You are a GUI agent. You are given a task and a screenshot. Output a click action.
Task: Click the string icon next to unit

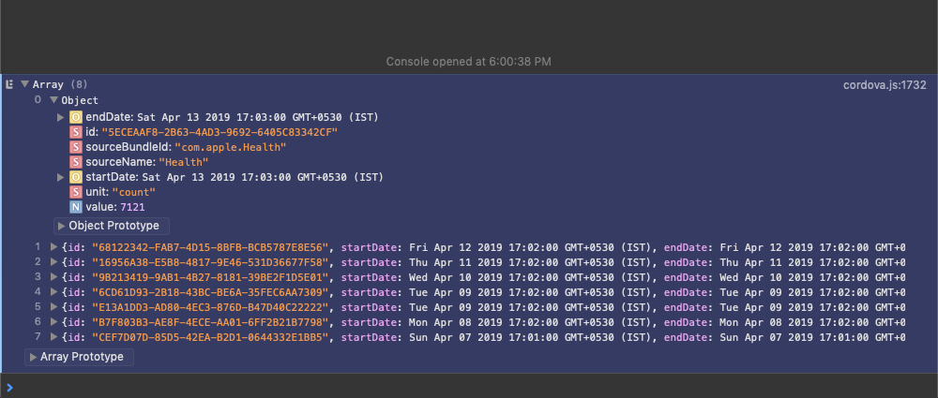(x=75, y=192)
